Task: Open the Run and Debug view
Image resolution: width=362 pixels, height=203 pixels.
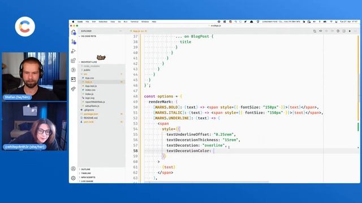Action: 74,51
